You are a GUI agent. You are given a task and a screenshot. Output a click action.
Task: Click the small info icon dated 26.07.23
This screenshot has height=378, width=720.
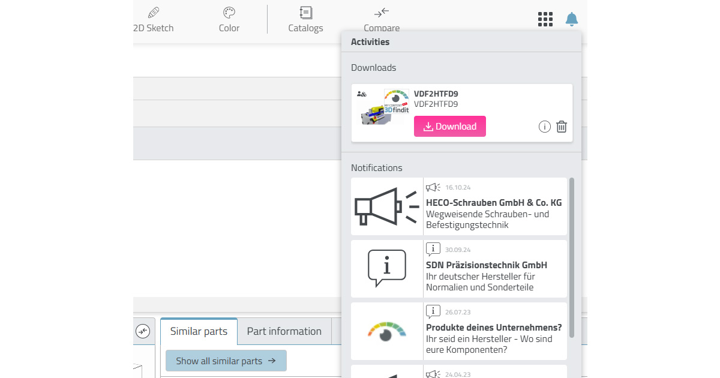(433, 311)
